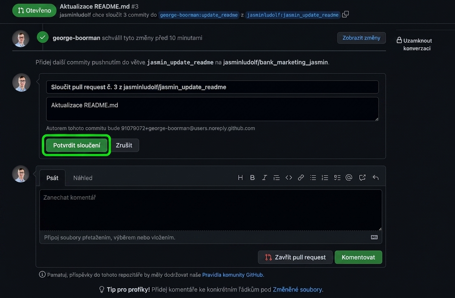This screenshot has height=298, width=455.
Task: Insert code formatting with the code icon
Action: 289,178
